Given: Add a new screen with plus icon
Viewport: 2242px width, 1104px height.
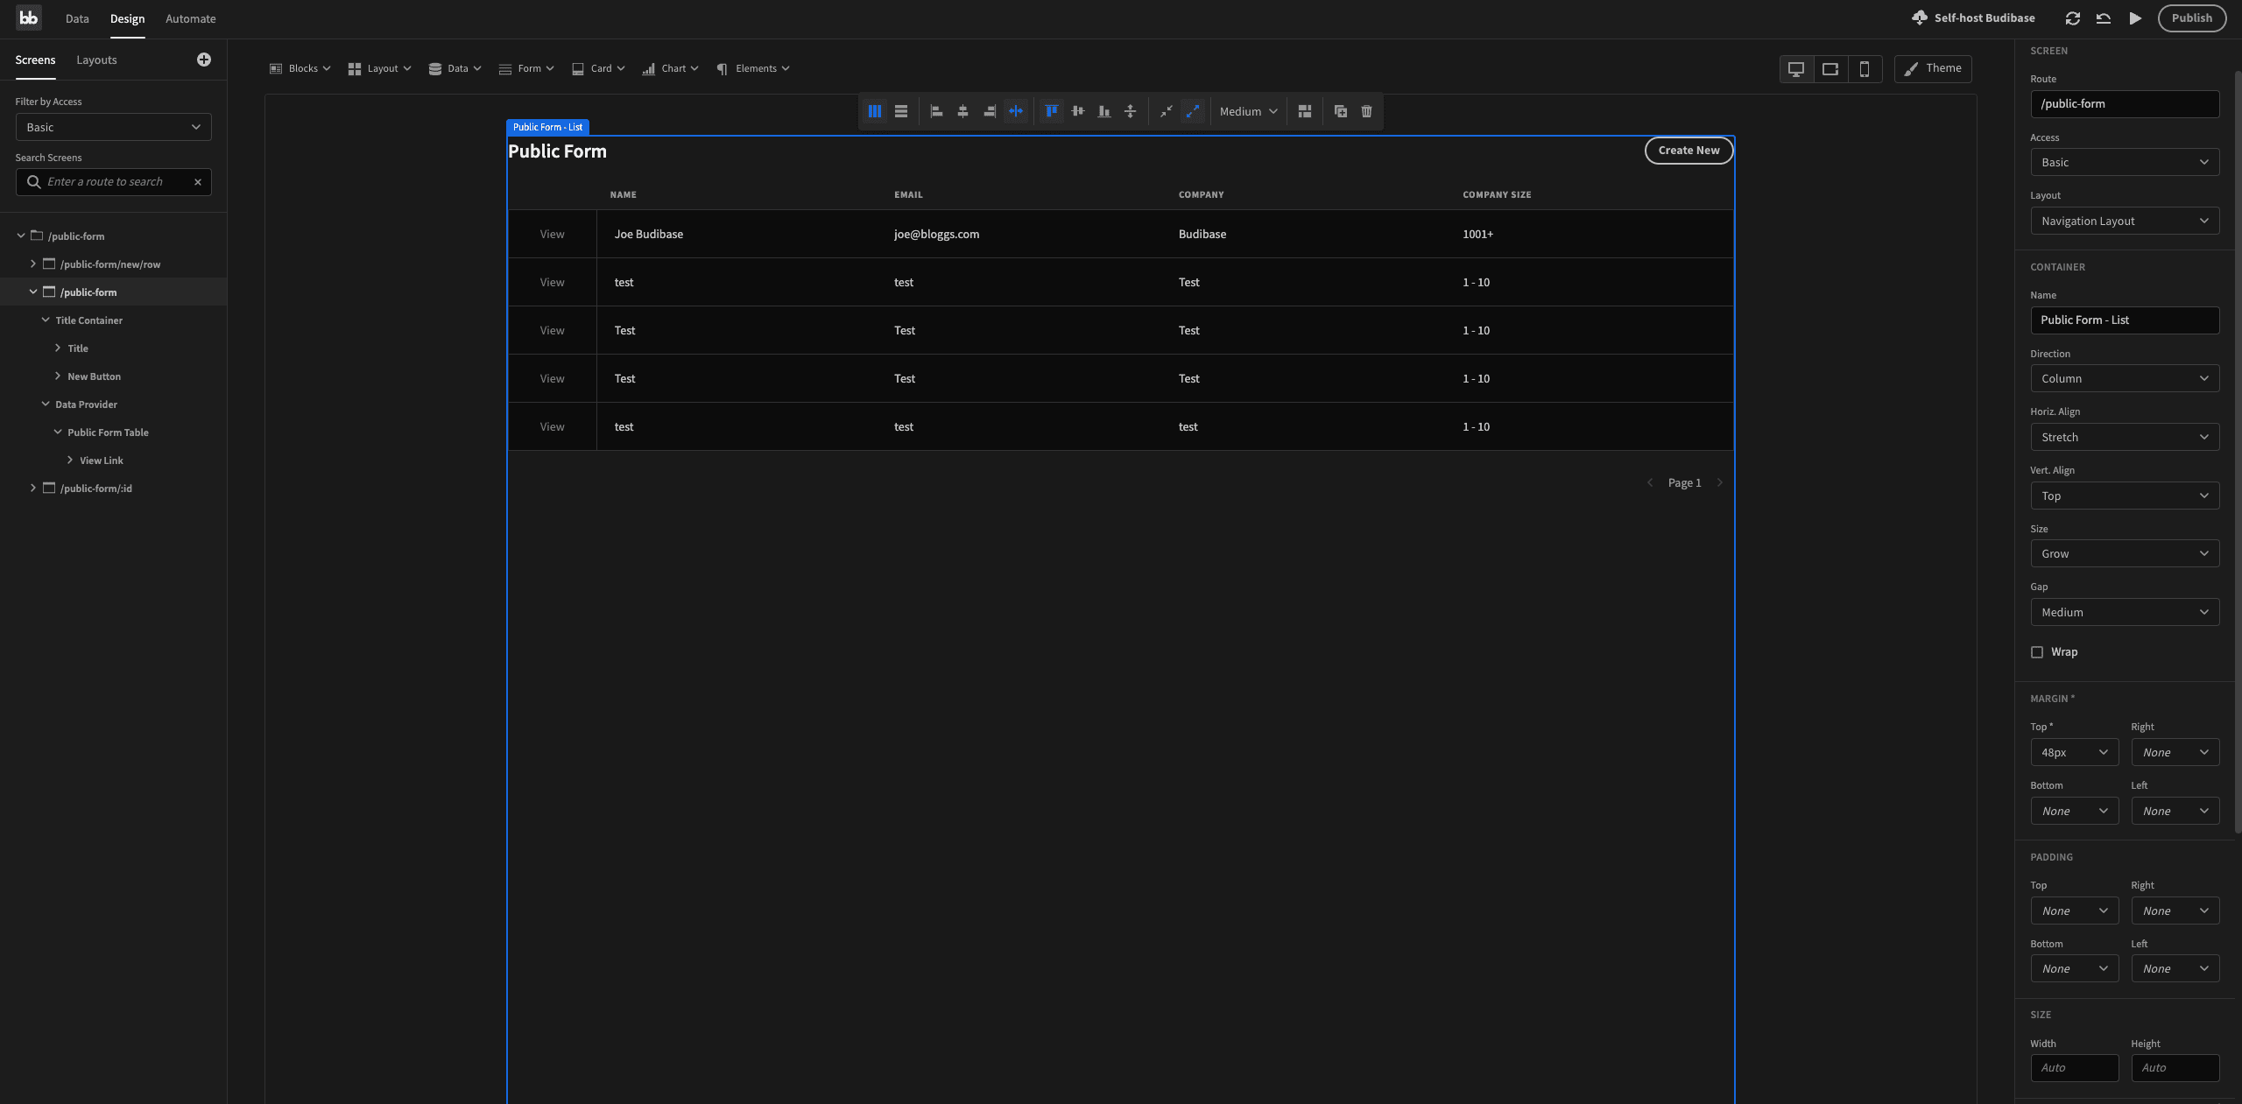Looking at the screenshot, I should click(204, 60).
